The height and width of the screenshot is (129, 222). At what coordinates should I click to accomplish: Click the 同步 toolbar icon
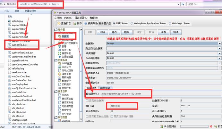[x=77, y=23]
